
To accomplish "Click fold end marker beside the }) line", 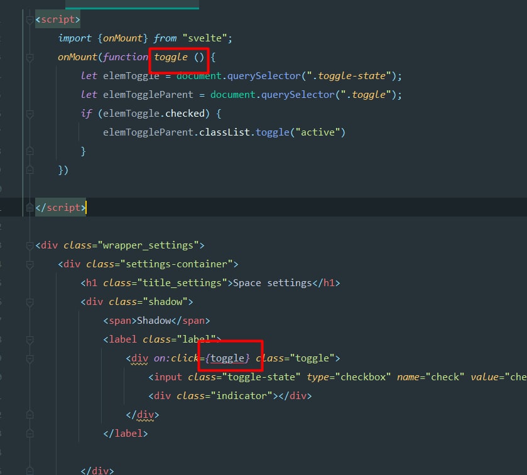I will 30,170.
